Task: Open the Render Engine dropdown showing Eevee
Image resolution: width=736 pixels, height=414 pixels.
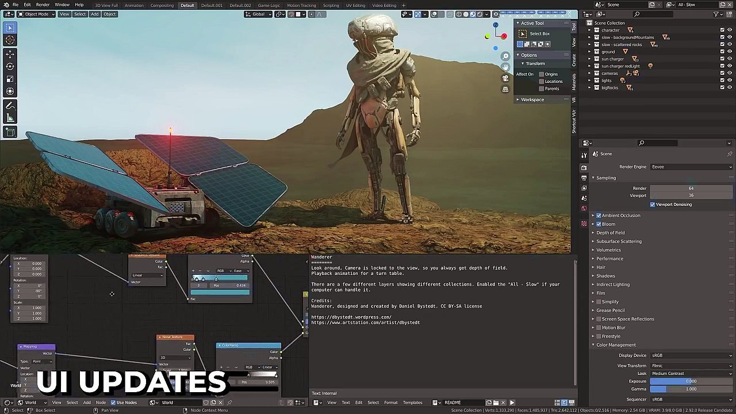Action: tap(691, 167)
